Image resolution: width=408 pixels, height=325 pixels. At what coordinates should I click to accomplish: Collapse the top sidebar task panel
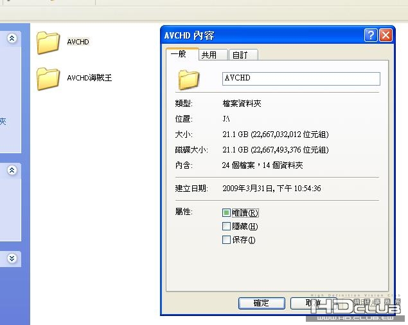12,39
